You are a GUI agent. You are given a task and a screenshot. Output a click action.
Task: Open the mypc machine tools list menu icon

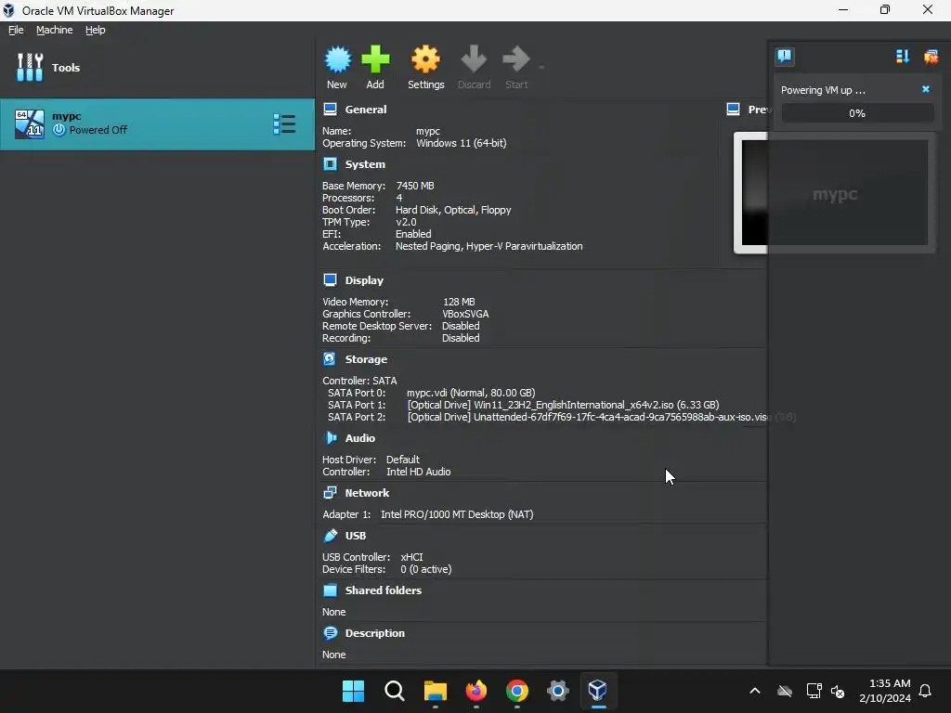284,123
